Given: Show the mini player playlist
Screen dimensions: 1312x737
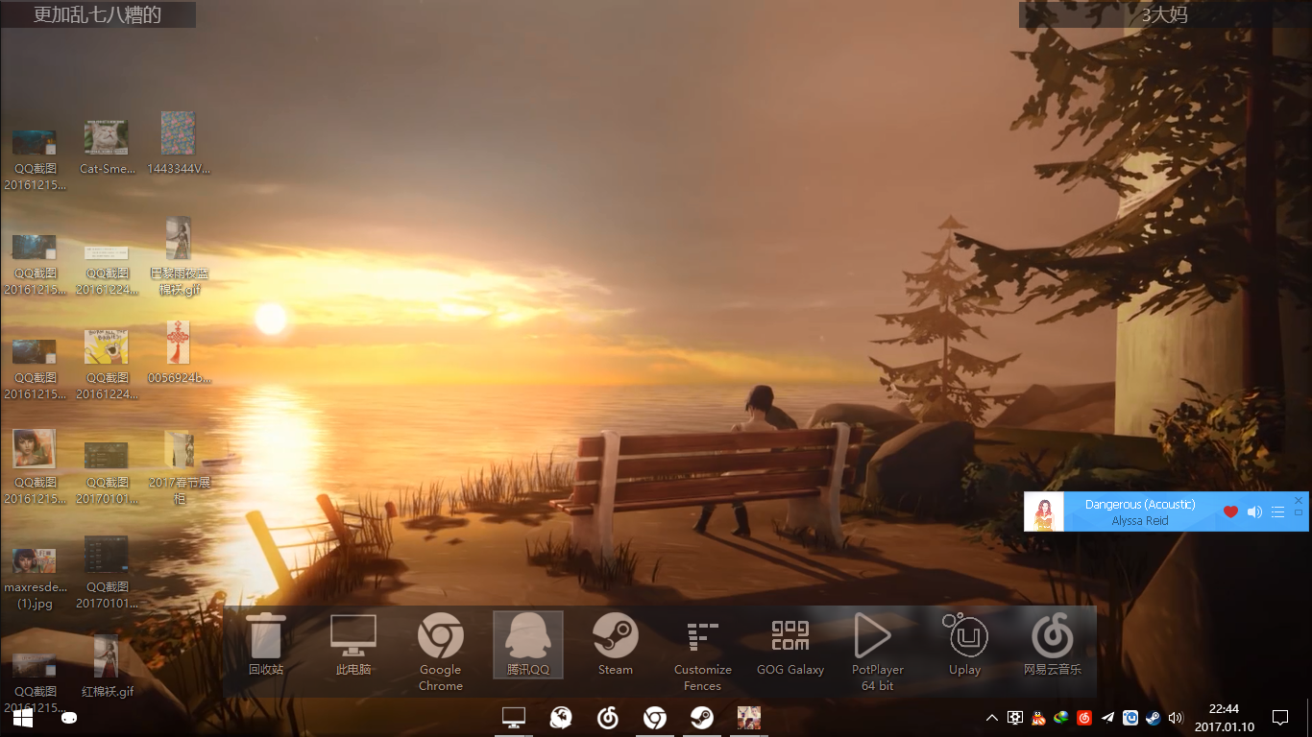Looking at the screenshot, I should [x=1277, y=511].
